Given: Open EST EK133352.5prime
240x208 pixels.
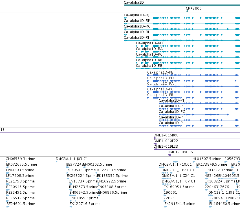Looking at the screenshot, I should 112,176.
